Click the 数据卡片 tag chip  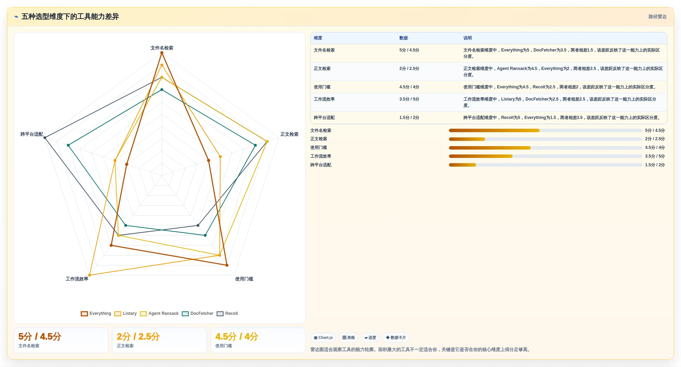[396, 338]
